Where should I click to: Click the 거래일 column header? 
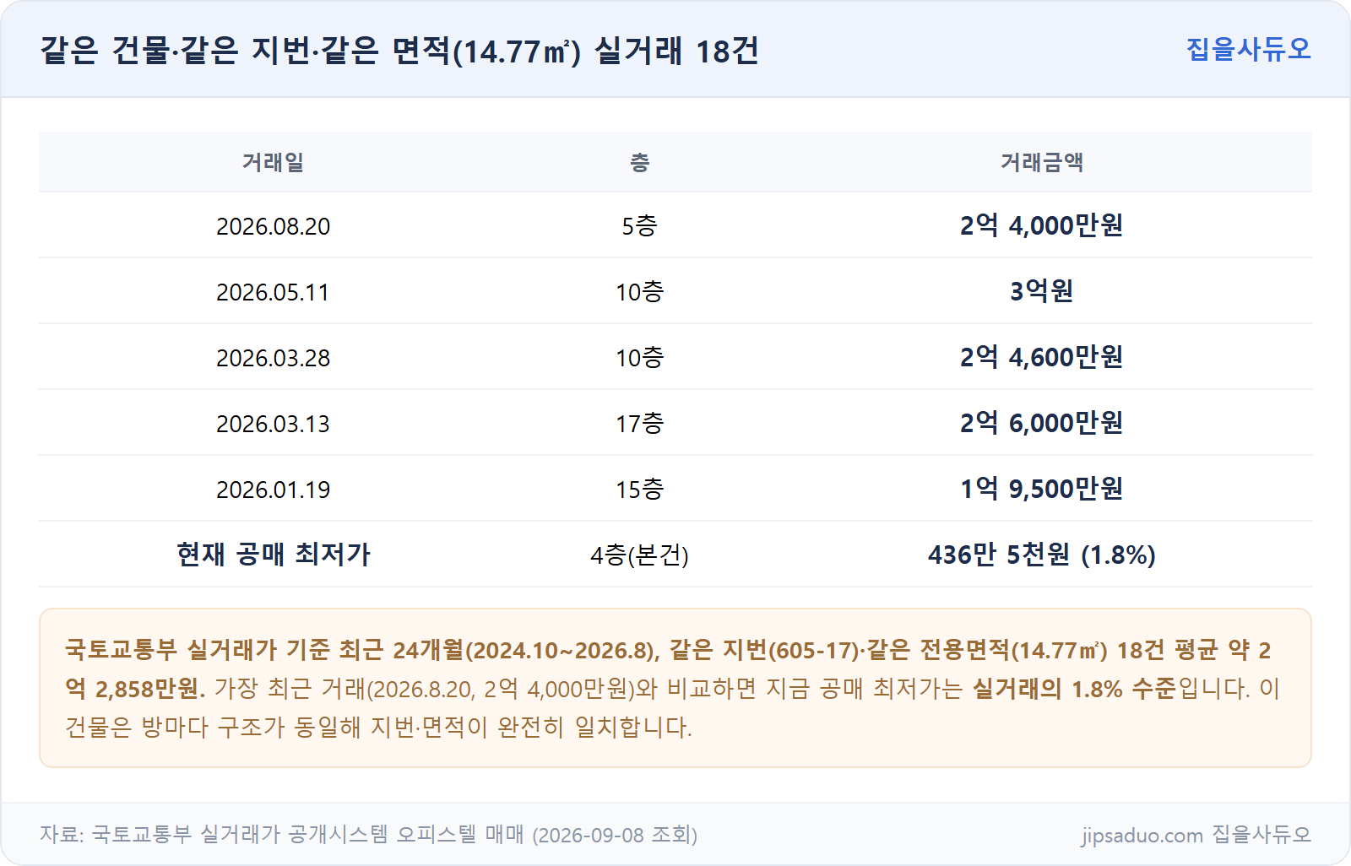(273, 162)
